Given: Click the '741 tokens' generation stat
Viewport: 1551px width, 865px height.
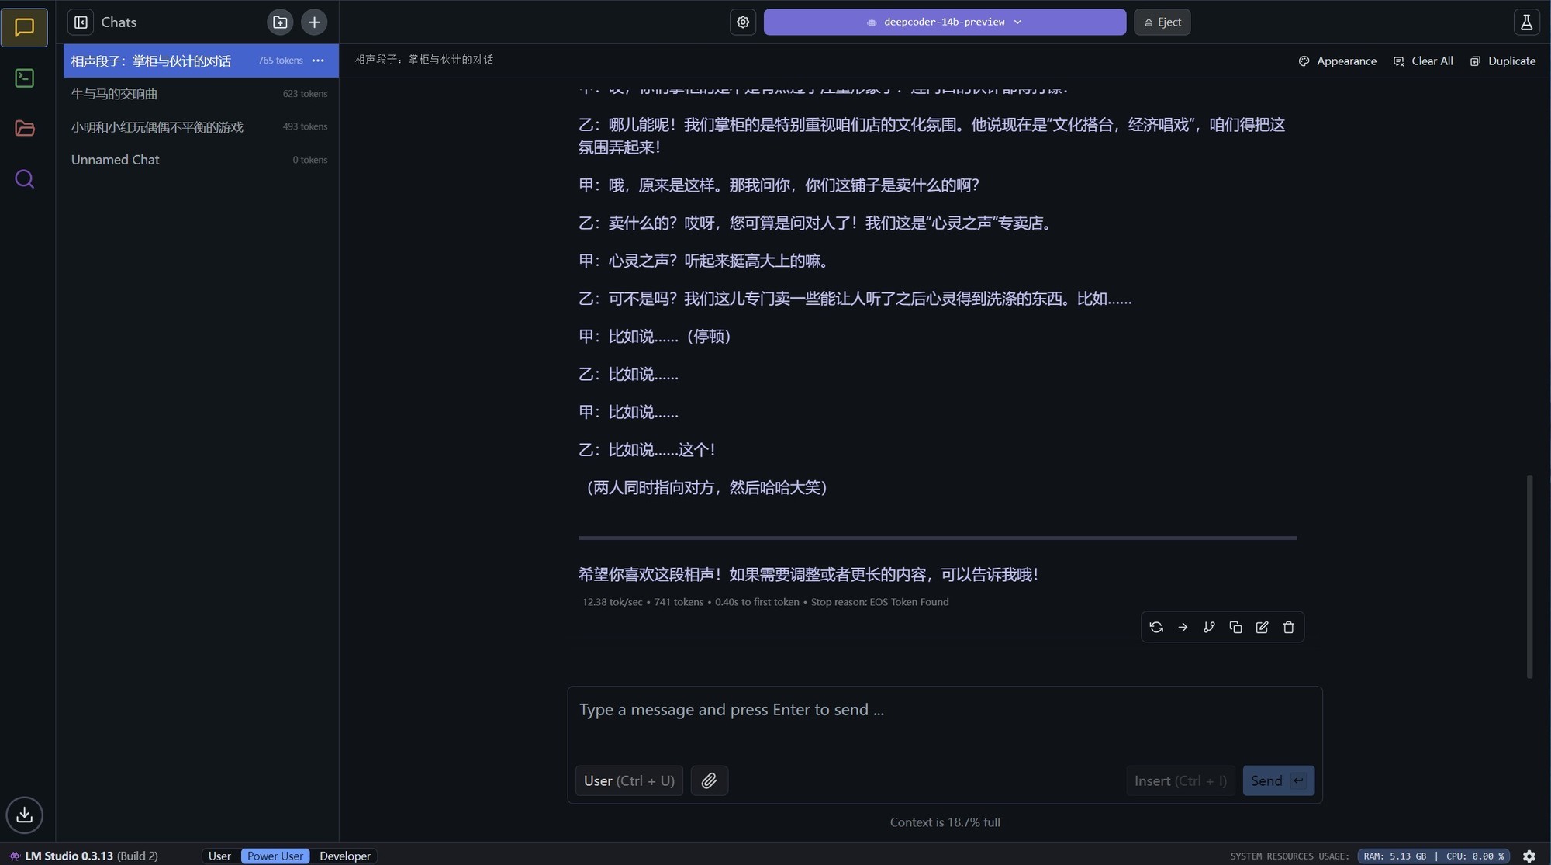Looking at the screenshot, I should click(679, 602).
